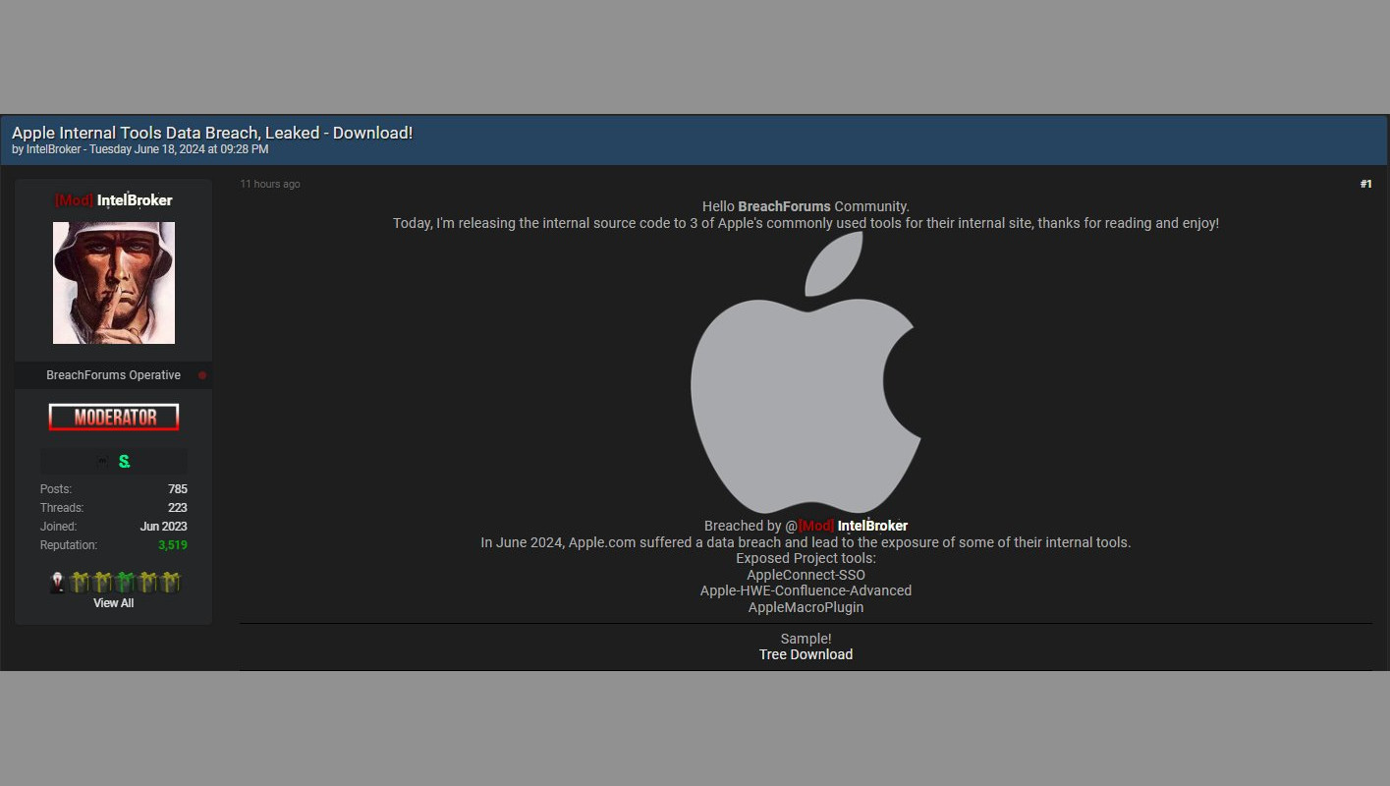This screenshot has width=1390, height=786.
Task: Click the 'Reputation:' label
Action: click(x=69, y=545)
